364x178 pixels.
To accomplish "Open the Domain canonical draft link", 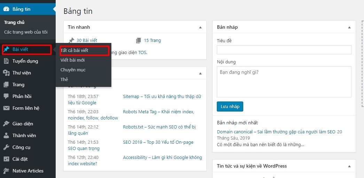I will pos(276,132).
